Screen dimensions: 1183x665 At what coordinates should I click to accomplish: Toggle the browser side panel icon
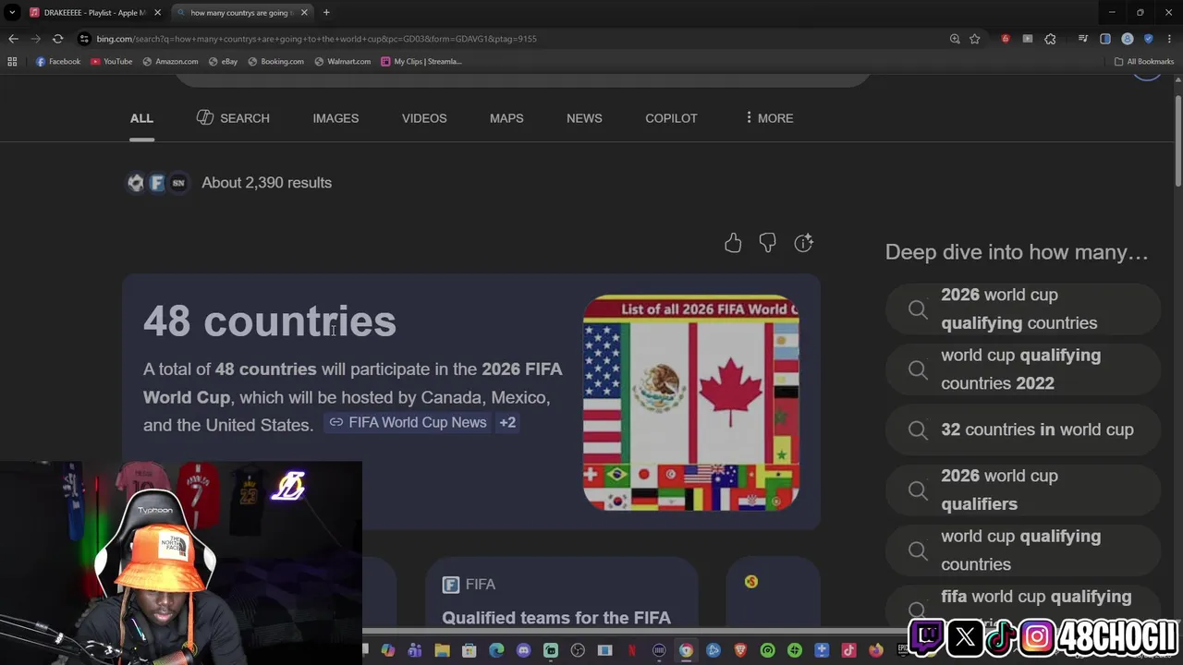click(x=1105, y=39)
